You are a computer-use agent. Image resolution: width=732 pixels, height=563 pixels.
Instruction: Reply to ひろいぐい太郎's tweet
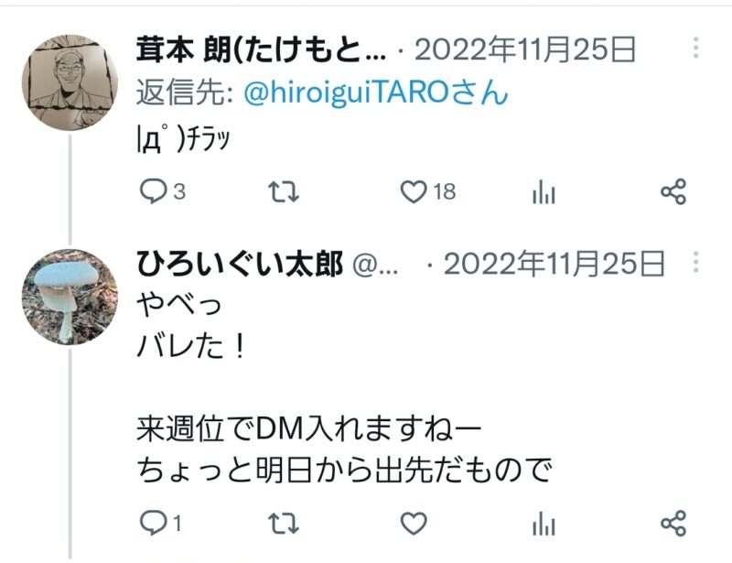pos(160,523)
